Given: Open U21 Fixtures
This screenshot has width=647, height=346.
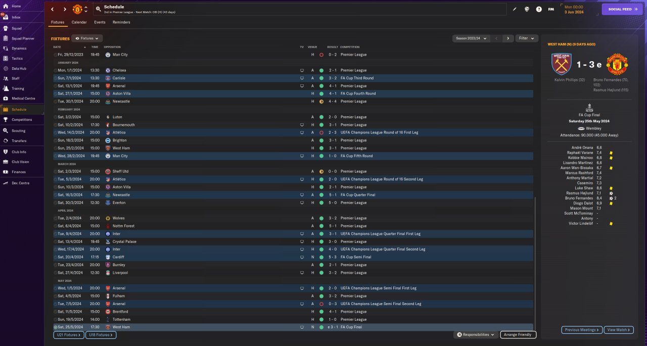Looking at the screenshot, I should point(69,335).
